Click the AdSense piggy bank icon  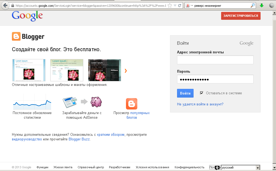[x=96, y=102]
